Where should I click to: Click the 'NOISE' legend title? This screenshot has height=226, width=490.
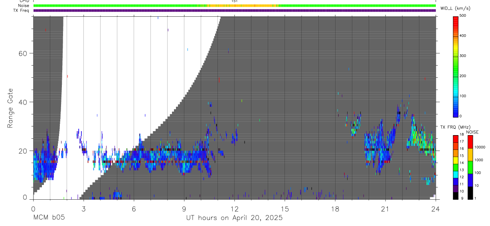coord(472,132)
